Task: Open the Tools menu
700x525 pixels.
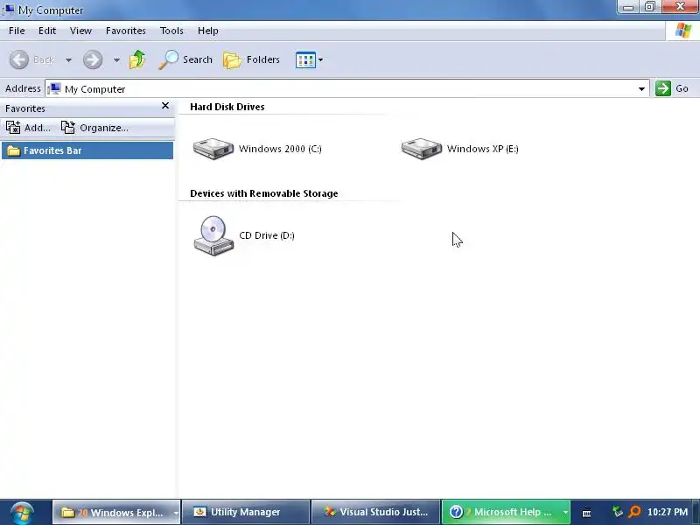Action: tap(171, 31)
